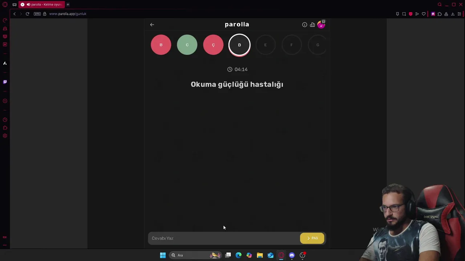The image size is (465, 261).
Task: Open Copilot from the taskbar
Action: [249, 255]
